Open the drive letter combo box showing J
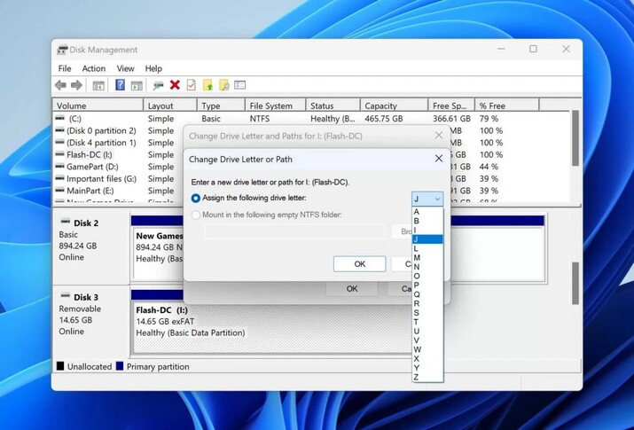Screen dimensions: 634x430 (427, 199)
